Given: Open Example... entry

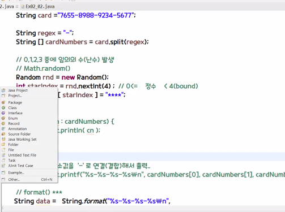Looking at the screenshot, I should (x=16, y=172).
